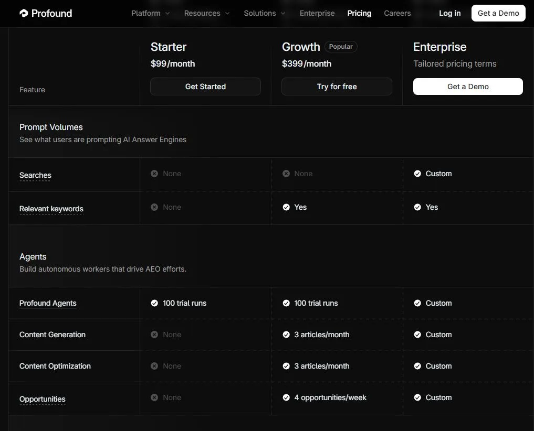The image size is (534, 431).
Task: Click the Profound logo in the header
Action: point(46,13)
